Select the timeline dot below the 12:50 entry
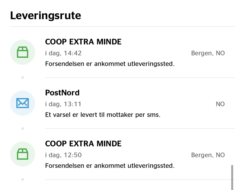This screenshot has height=190, width=235. tap(22, 179)
